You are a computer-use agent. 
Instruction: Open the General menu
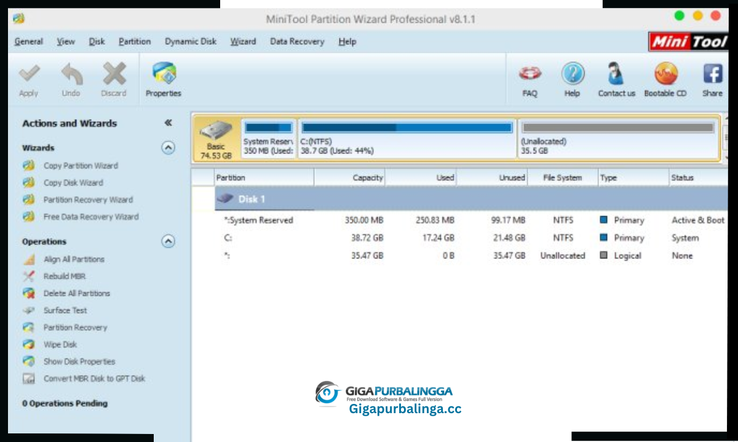click(28, 42)
